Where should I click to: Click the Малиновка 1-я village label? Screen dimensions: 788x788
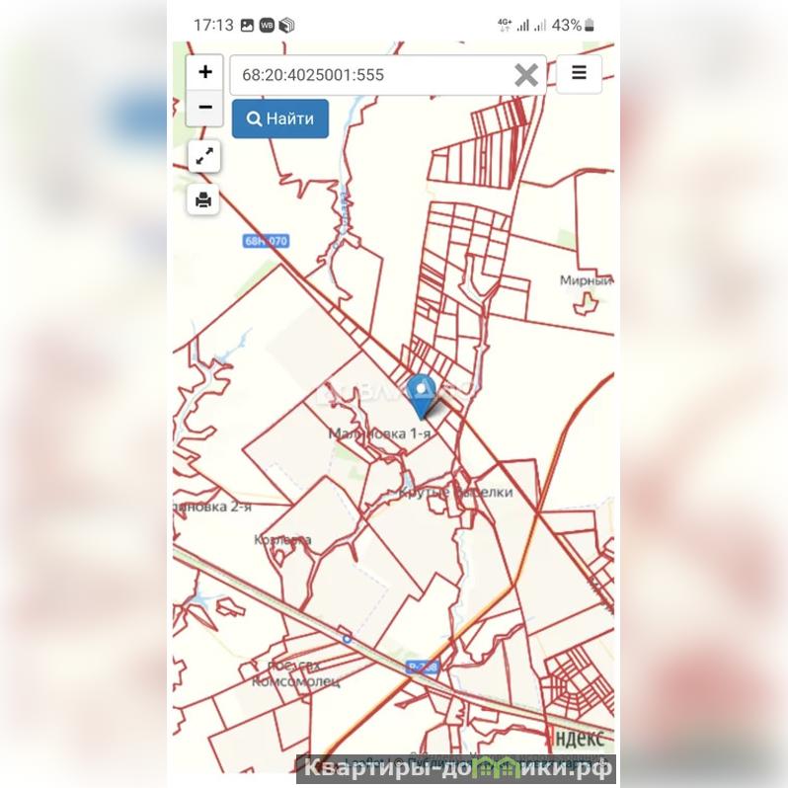(x=379, y=433)
